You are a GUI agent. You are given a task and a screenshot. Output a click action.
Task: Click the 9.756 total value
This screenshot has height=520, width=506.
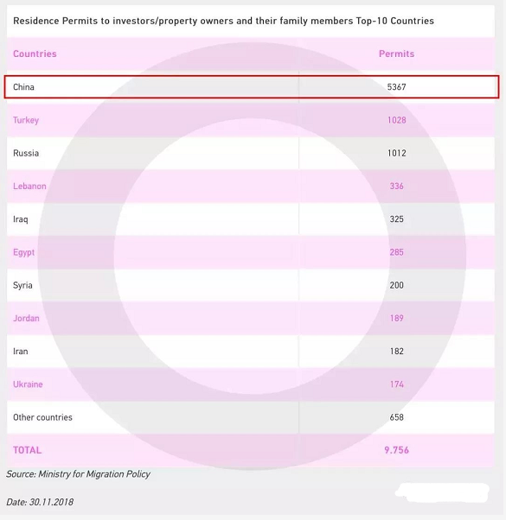[396, 450]
